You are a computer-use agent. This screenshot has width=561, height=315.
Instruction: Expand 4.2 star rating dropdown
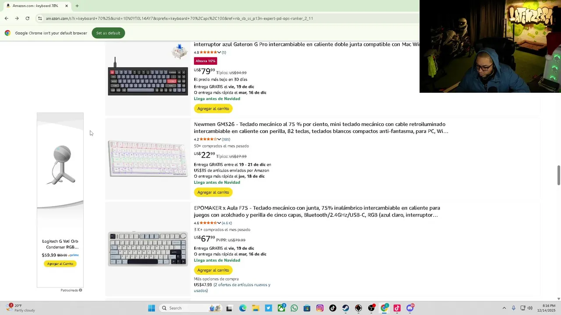(219, 140)
